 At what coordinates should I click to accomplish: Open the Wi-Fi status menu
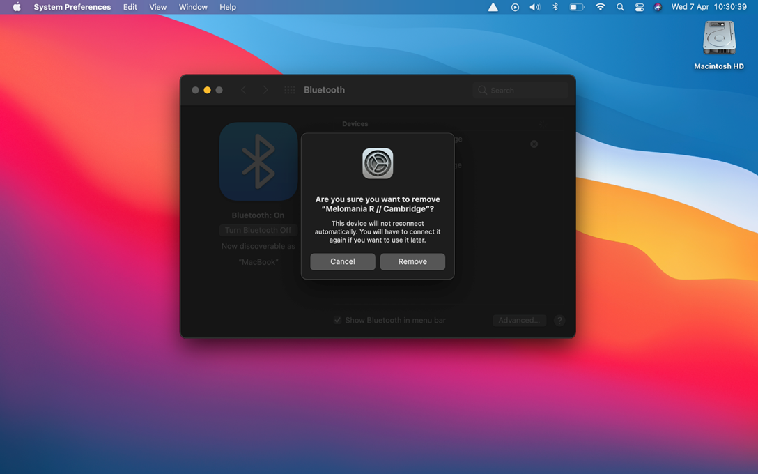(600, 7)
